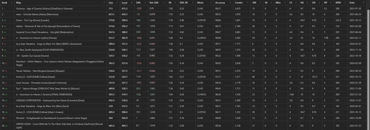Screen dimensions: 370x130
Task: Click the sort icon in Map header
Action: coord(104,3)
